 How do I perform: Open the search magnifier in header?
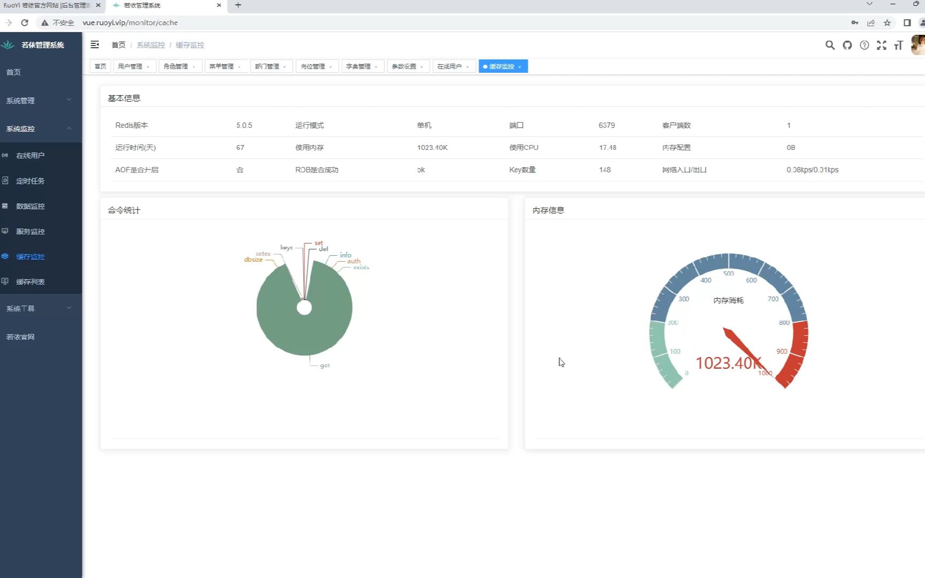[830, 45]
